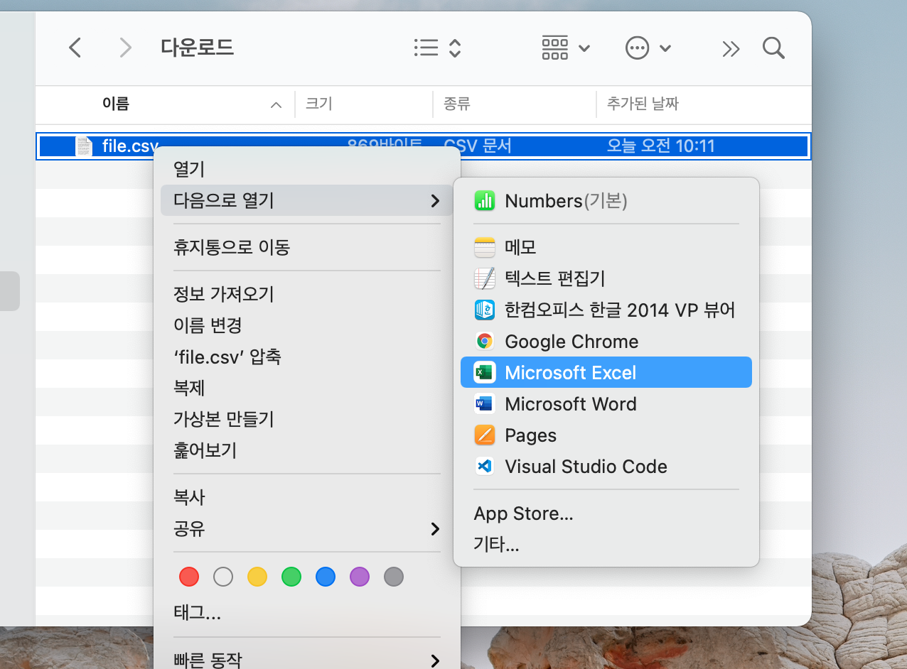Select the file.csv document icon
Screen dimensions: 907x669
click(x=84, y=146)
